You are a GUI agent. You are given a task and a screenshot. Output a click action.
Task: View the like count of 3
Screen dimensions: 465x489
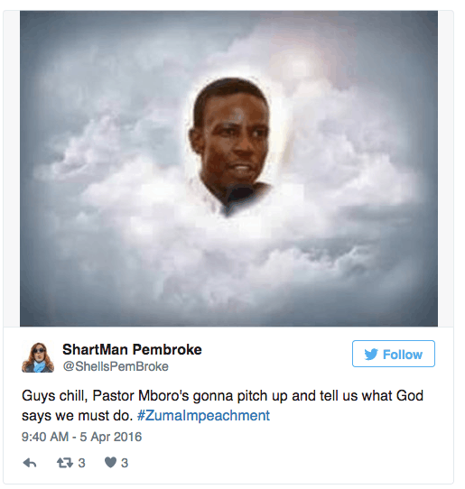tap(125, 463)
